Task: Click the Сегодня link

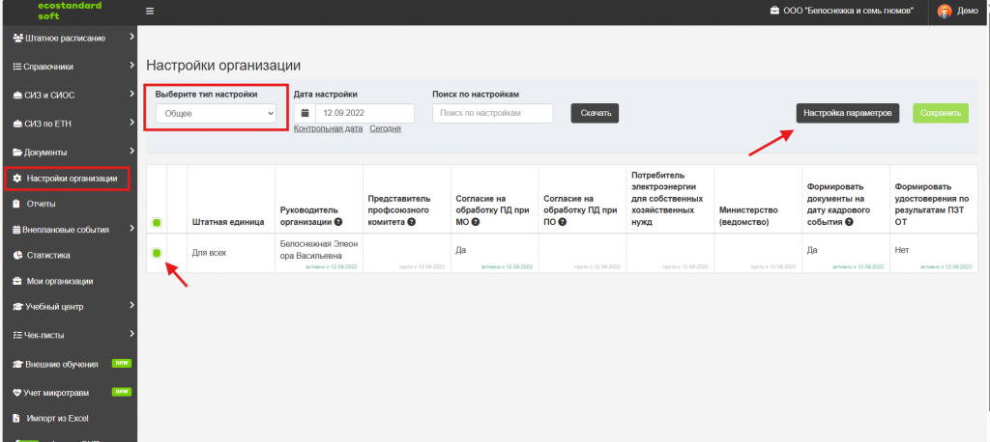Action: pyautogui.click(x=385, y=128)
